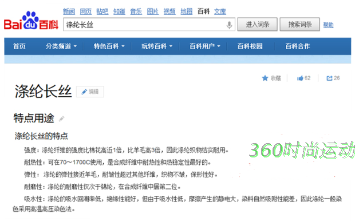Open the 文库 link in top navigation
The image size is (355, 221).
(x=220, y=11)
